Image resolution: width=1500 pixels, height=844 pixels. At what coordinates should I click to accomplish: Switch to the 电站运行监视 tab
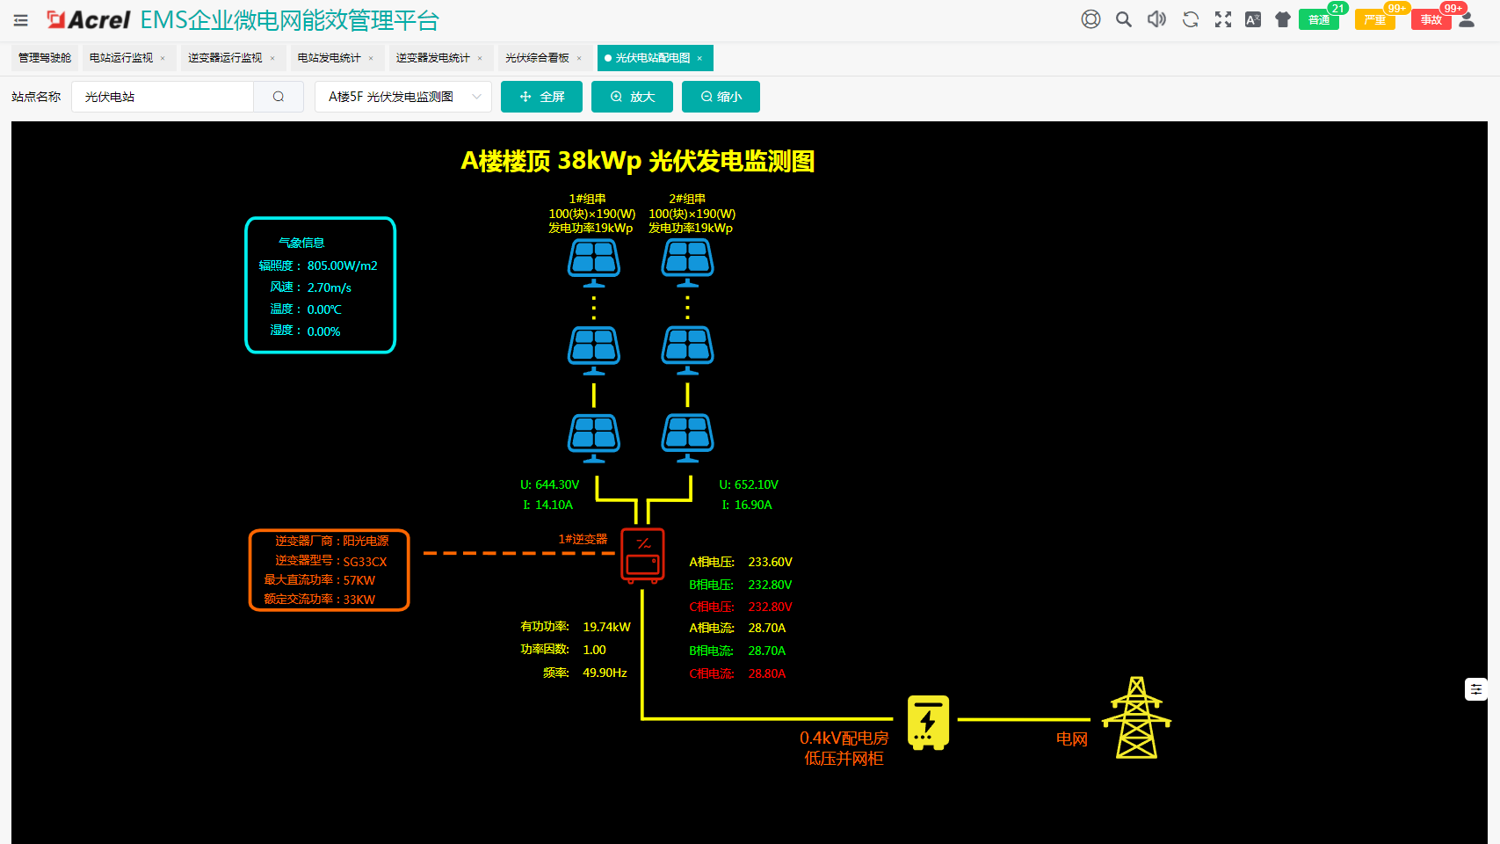click(x=121, y=58)
